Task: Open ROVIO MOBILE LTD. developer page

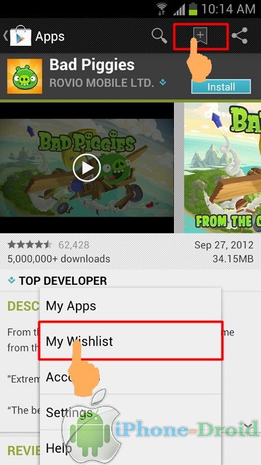Action: tap(102, 83)
